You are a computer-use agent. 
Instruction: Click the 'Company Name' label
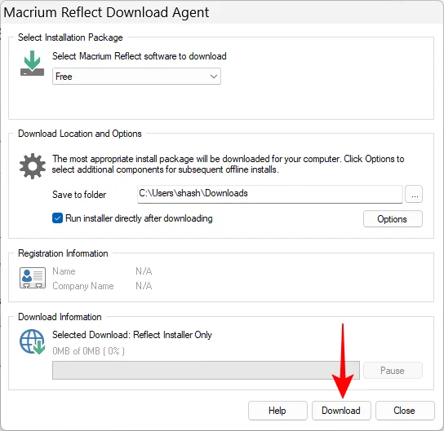coord(83,286)
